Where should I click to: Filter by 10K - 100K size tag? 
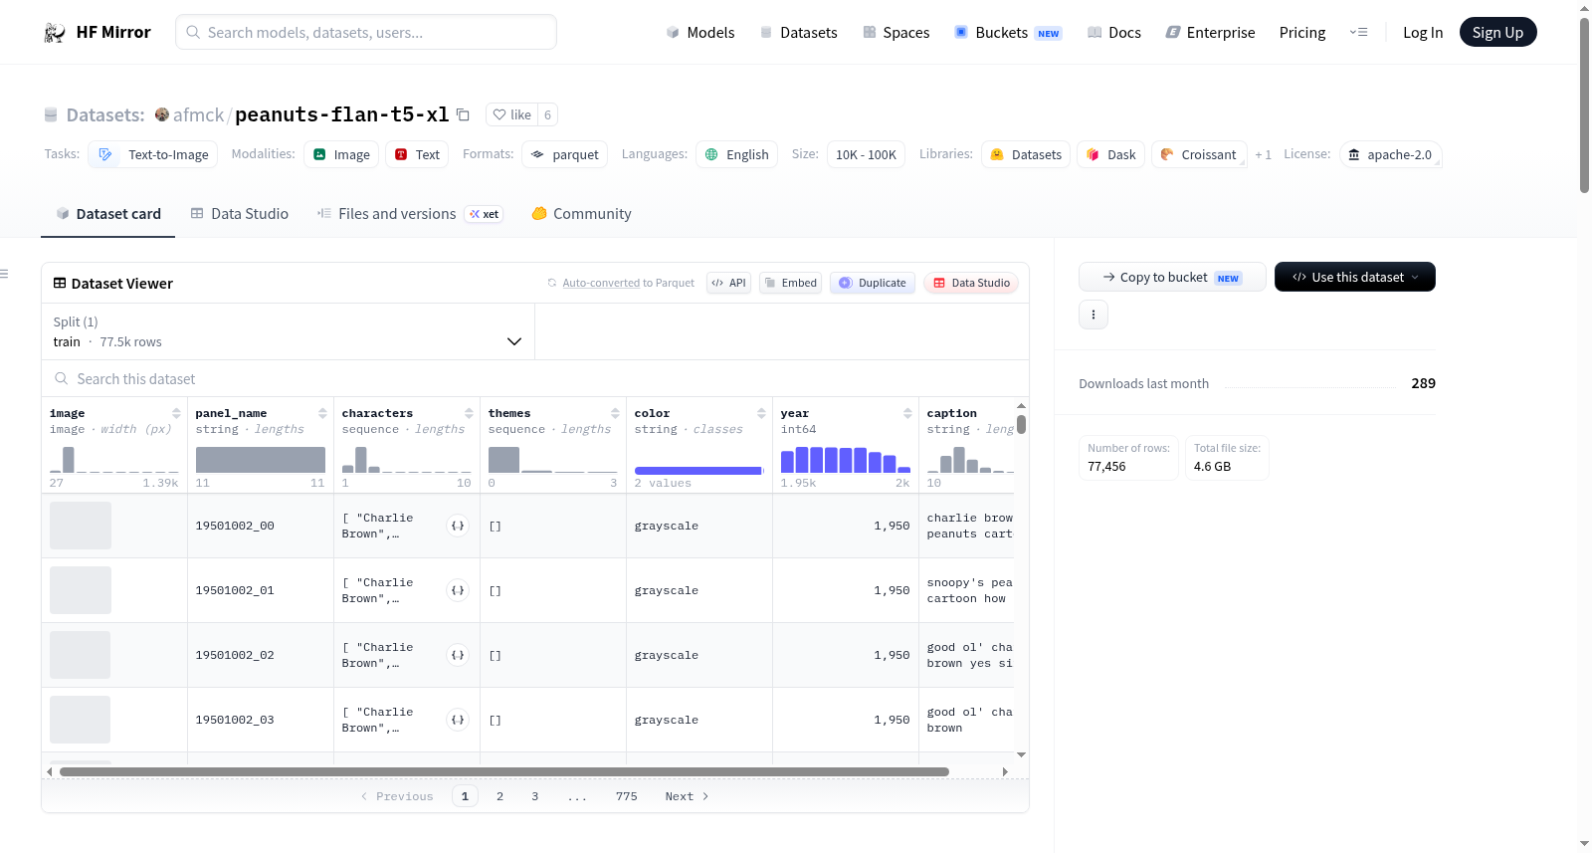pos(866,154)
